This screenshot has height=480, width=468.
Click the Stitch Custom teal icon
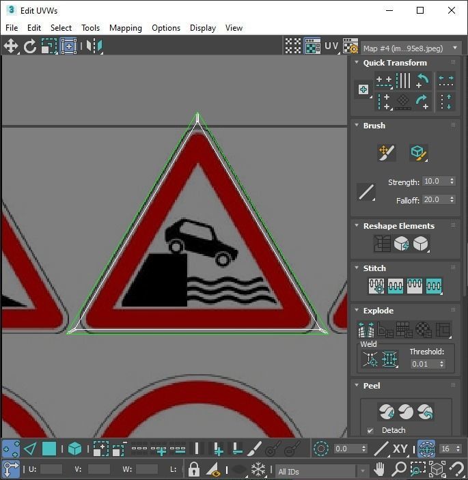(x=434, y=286)
